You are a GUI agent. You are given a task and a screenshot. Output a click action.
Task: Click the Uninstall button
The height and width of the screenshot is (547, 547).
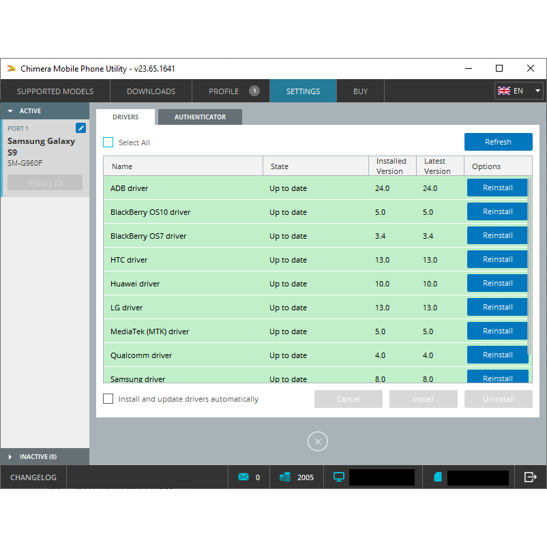(x=498, y=399)
